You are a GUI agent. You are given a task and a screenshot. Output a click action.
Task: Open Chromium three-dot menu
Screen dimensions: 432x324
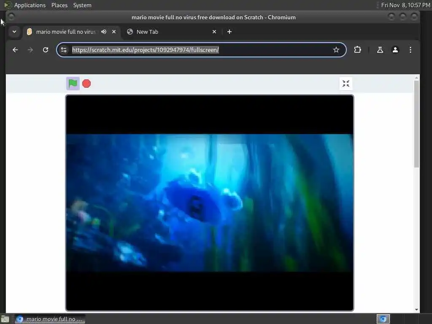[410, 50]
